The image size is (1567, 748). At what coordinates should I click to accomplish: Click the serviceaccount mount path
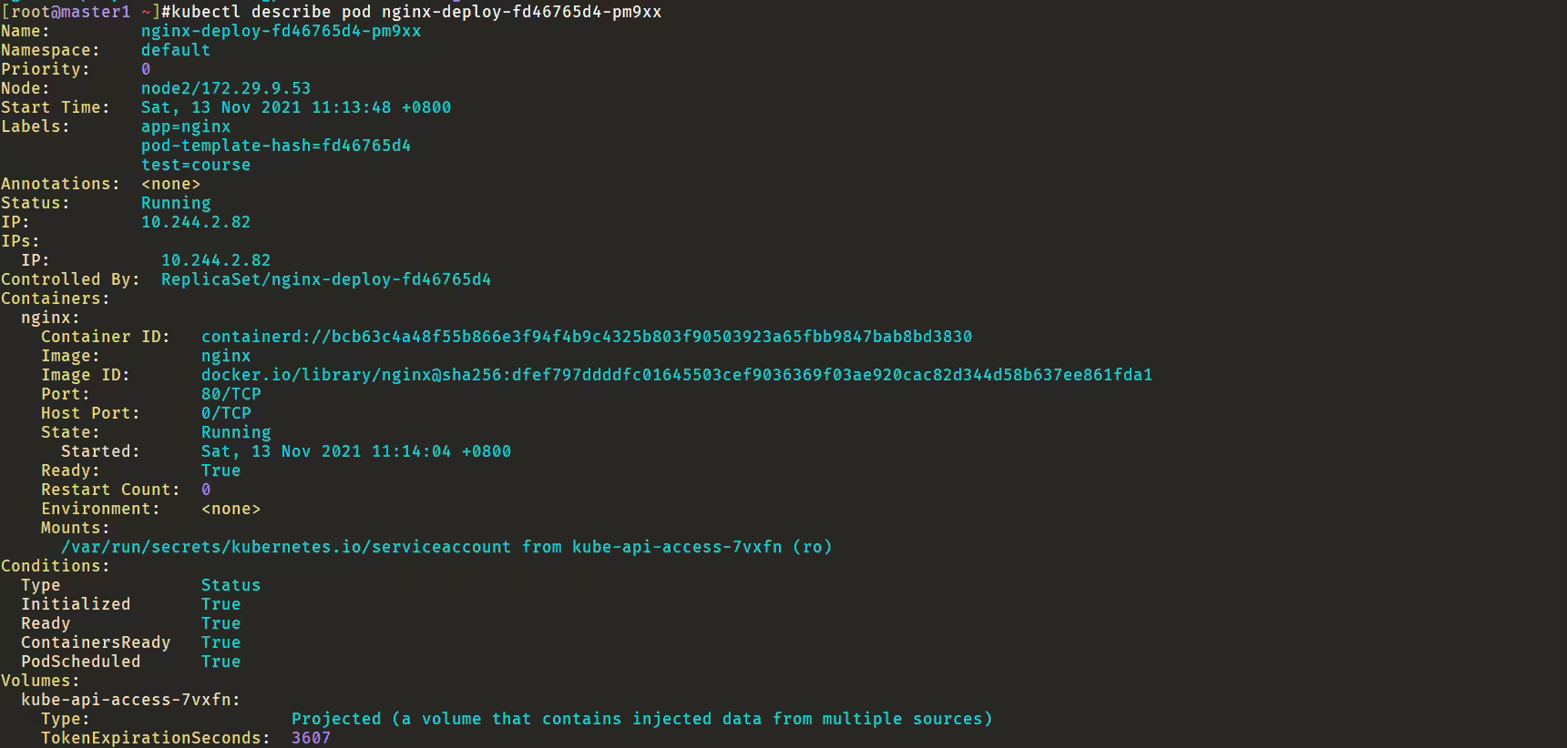[x=286, y=547]
